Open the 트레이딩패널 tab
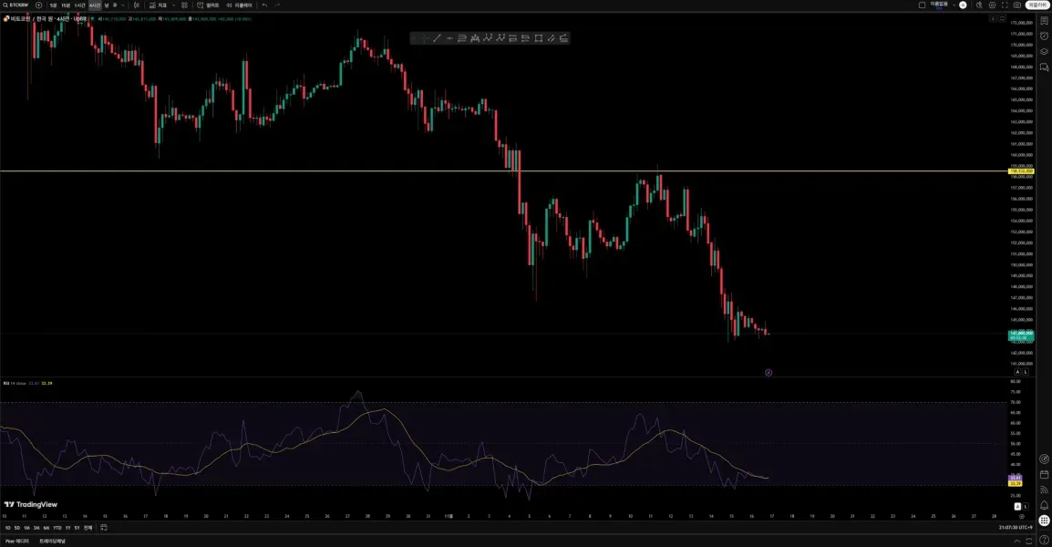 52,541
